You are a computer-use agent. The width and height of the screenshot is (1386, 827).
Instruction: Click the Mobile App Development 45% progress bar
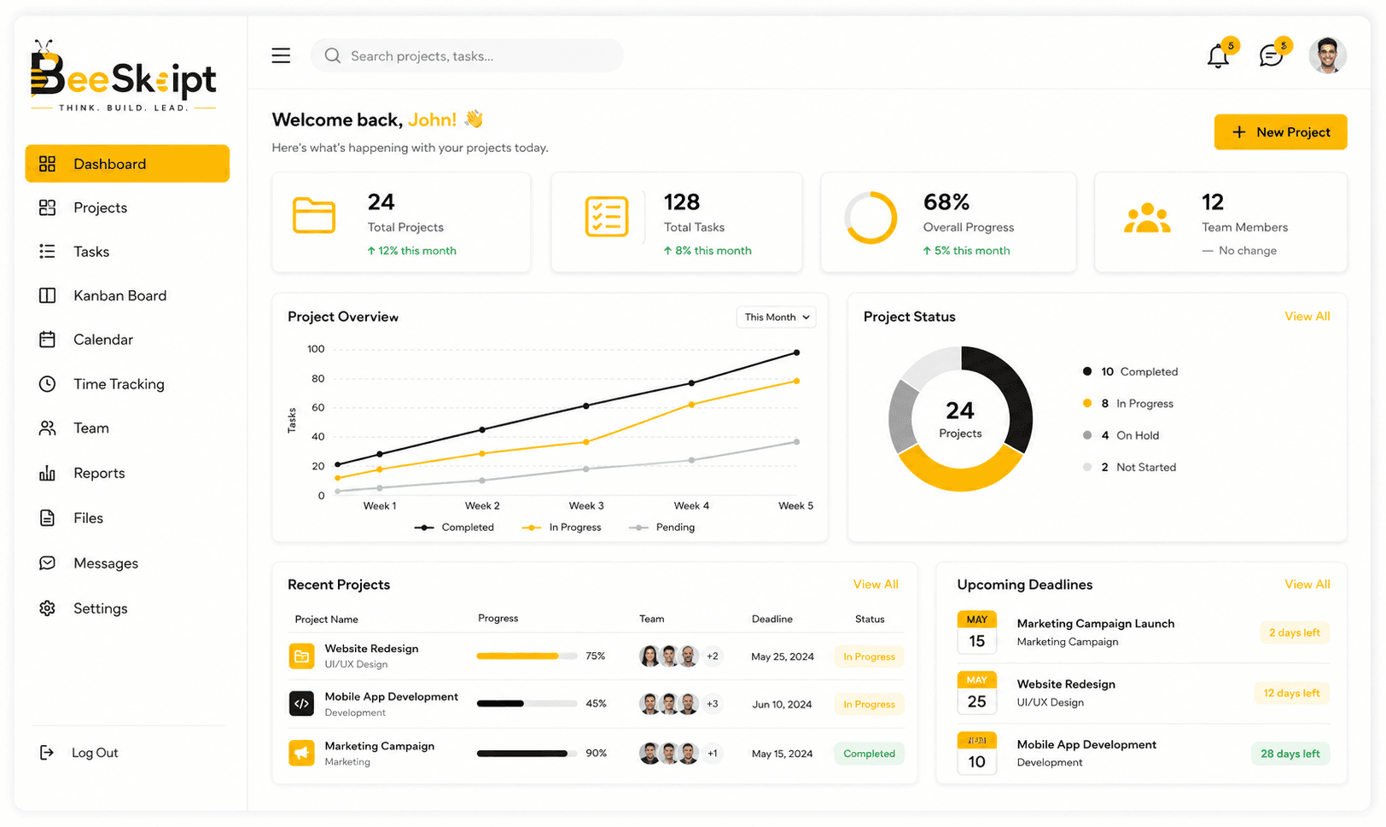click(x=527, y=704)
